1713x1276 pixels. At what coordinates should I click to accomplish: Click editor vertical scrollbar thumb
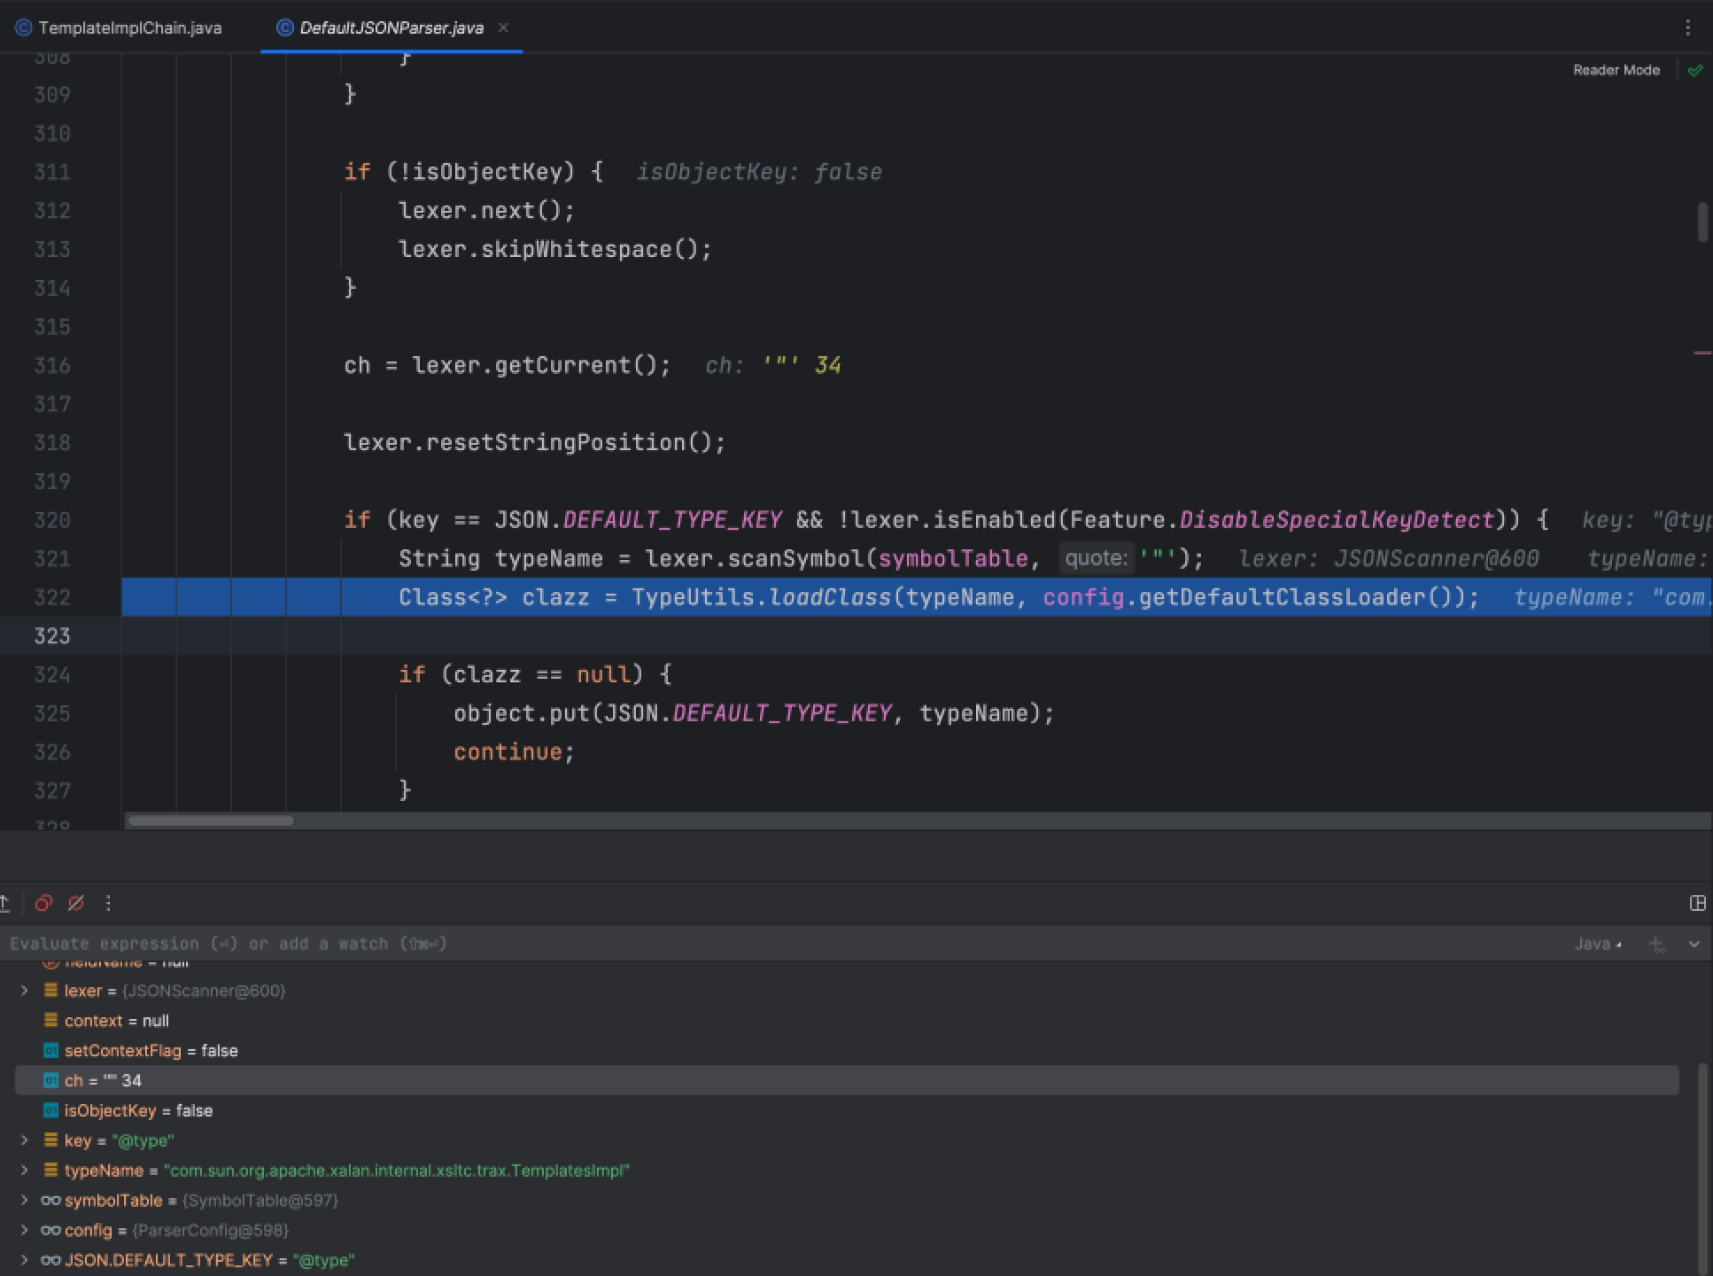click(x=1702, y=222)
